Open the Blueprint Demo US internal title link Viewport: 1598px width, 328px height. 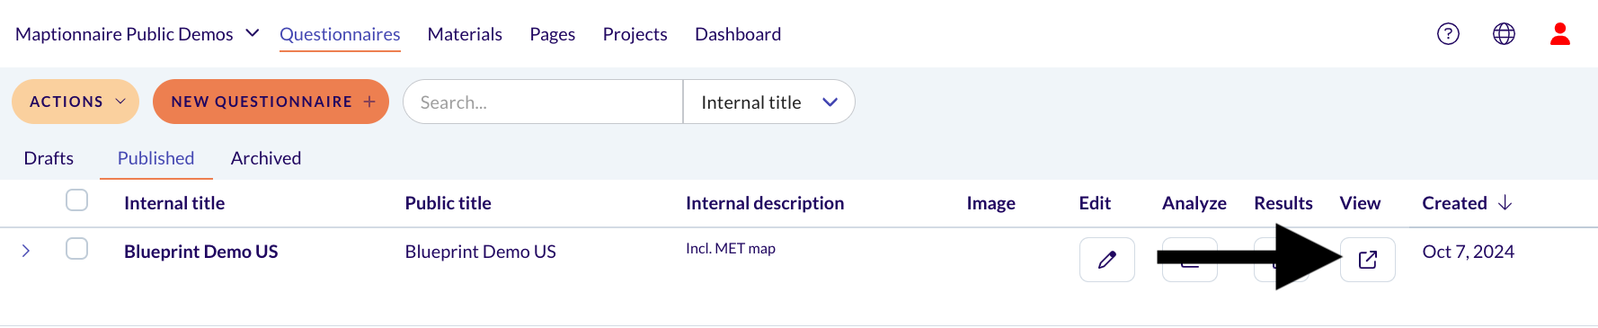pos(201,252)
